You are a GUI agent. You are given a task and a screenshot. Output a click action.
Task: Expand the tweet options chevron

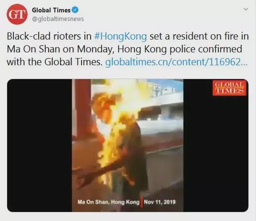[x=246, y=9]
